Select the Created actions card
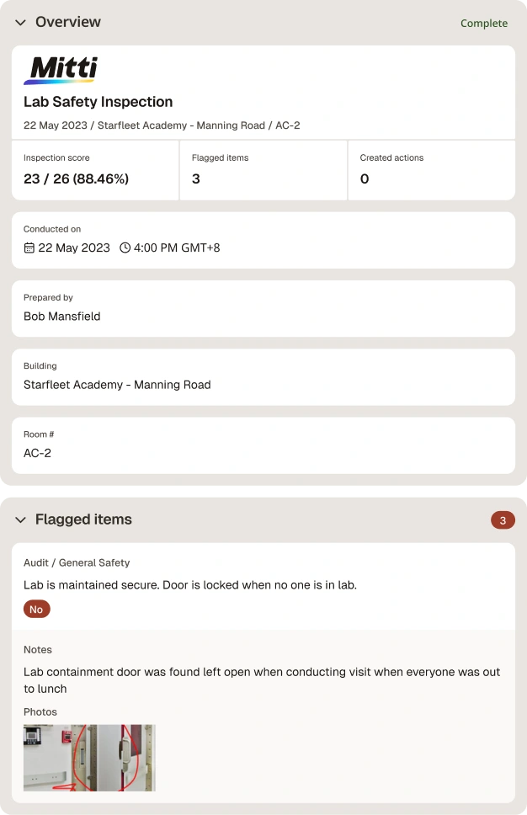The height and width of the screenshot is (815, 527). 431,170
